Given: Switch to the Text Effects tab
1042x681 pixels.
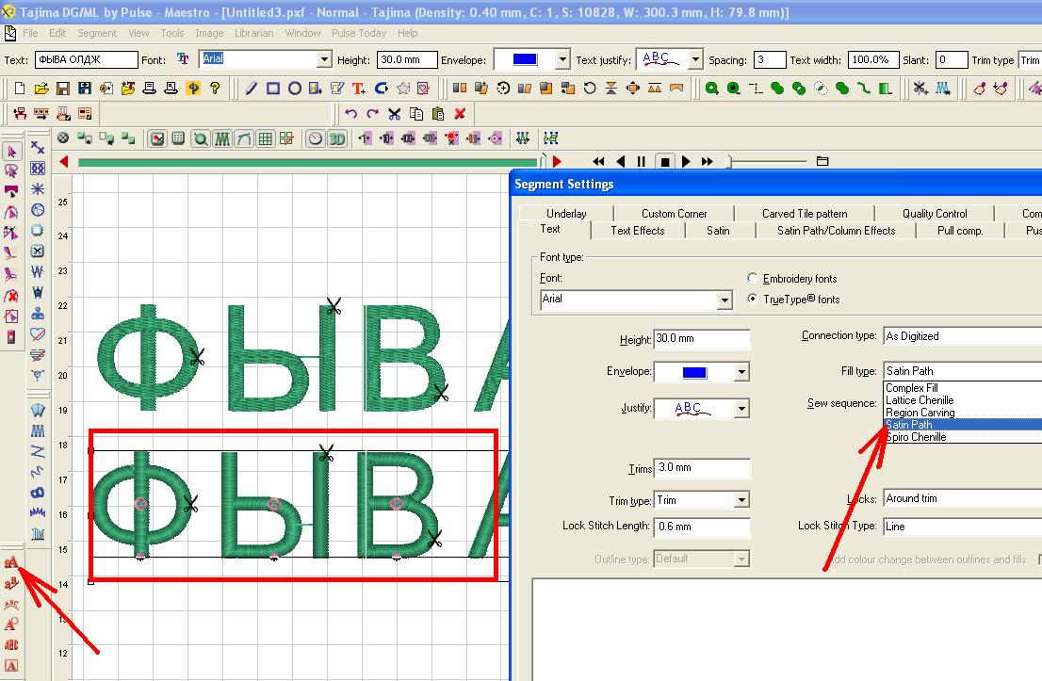Looking at the screenshot, I should [637, 230].
